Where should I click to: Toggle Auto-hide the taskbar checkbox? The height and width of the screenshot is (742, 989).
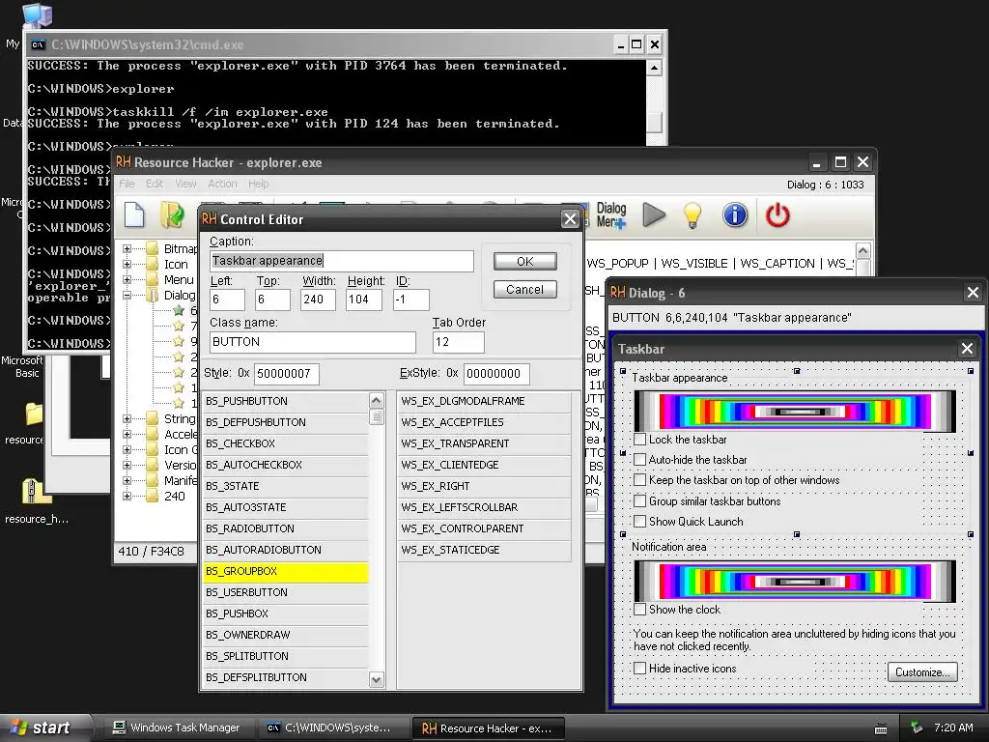(639, 459)
